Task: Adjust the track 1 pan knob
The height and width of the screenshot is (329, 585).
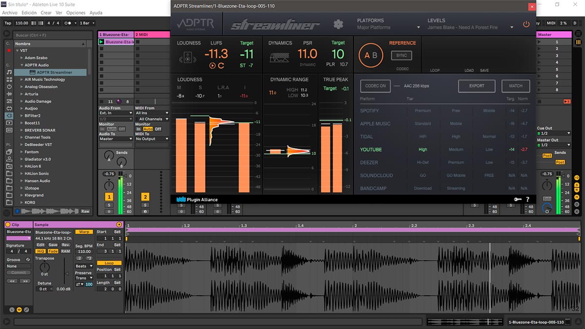Action: (109, 185)
